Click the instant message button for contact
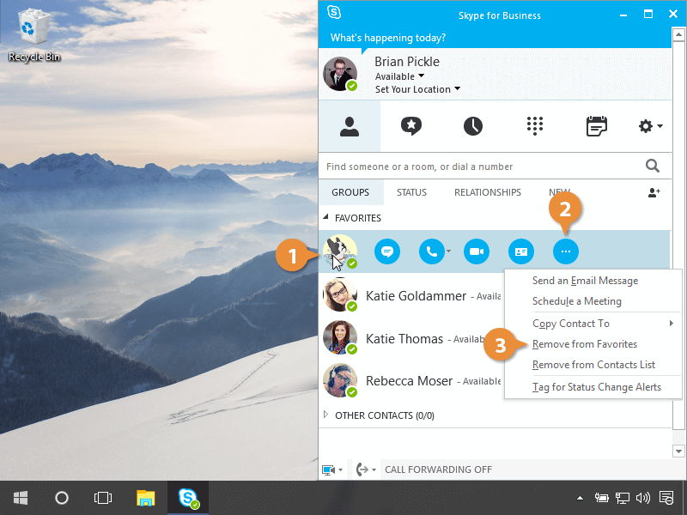 click(x=387, y=251)
